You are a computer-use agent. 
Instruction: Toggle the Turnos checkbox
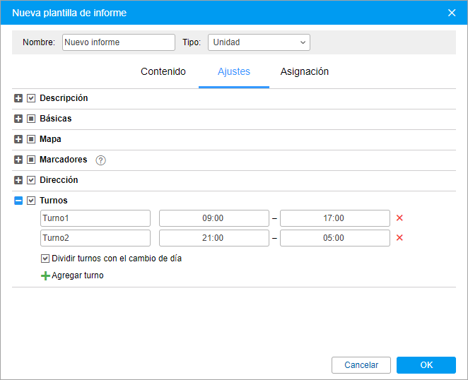pyautogui.click(x=31, y=201)
